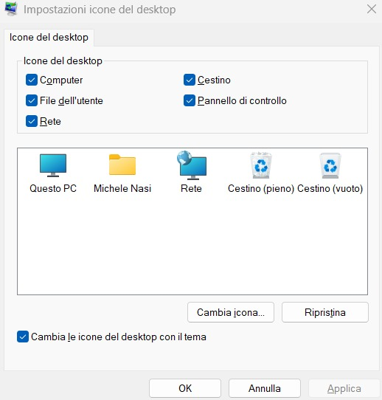This screenshot has height=400, width=382.
Task: Select the Michele Nasi folder icon
Action: pos(122,165)
